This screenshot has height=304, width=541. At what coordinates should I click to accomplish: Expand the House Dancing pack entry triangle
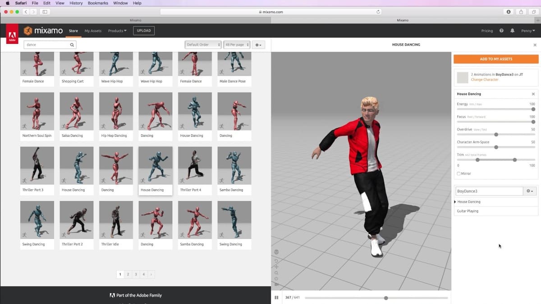pyautogui.click(x=455, y=202)
